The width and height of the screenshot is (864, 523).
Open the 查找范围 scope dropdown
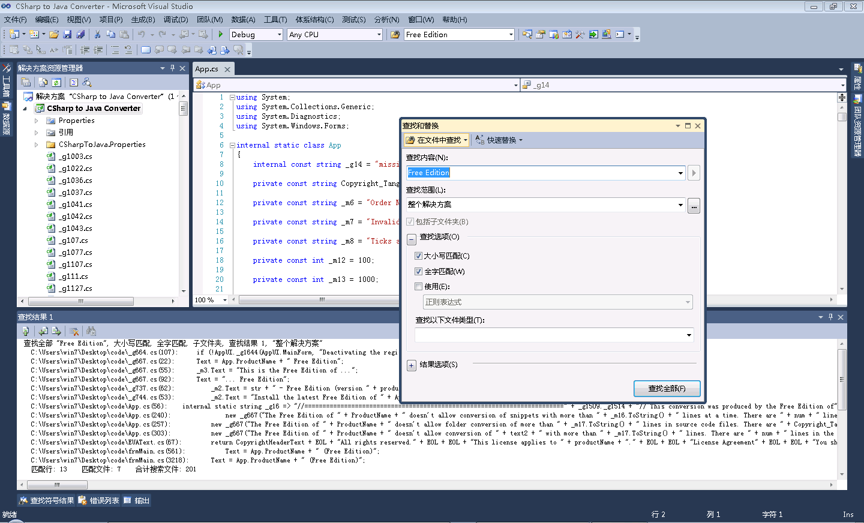[x=680, y=205]
